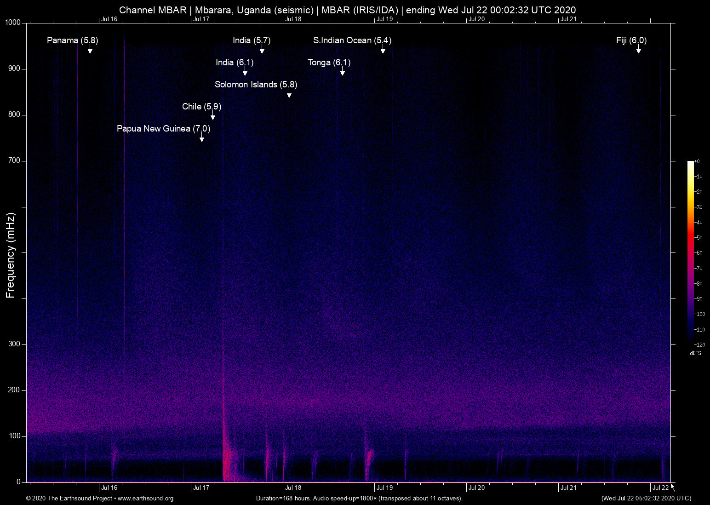Click the arrow below the India (6.1) label
Screen dimensions: 710x505
coord(245,72)
